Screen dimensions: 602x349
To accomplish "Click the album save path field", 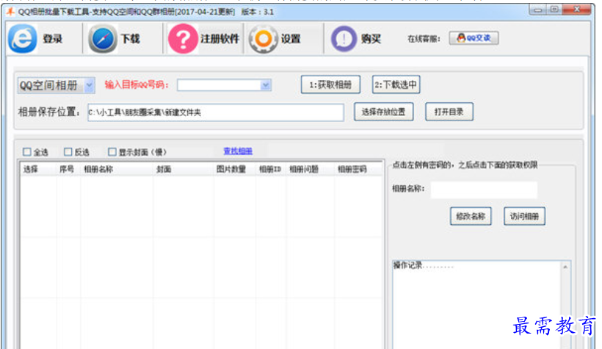I will click(216, 112).
